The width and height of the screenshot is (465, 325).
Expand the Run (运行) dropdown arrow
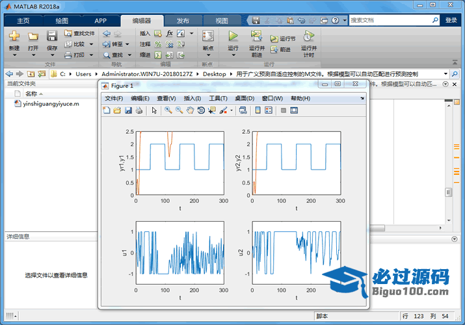(233, 55)
